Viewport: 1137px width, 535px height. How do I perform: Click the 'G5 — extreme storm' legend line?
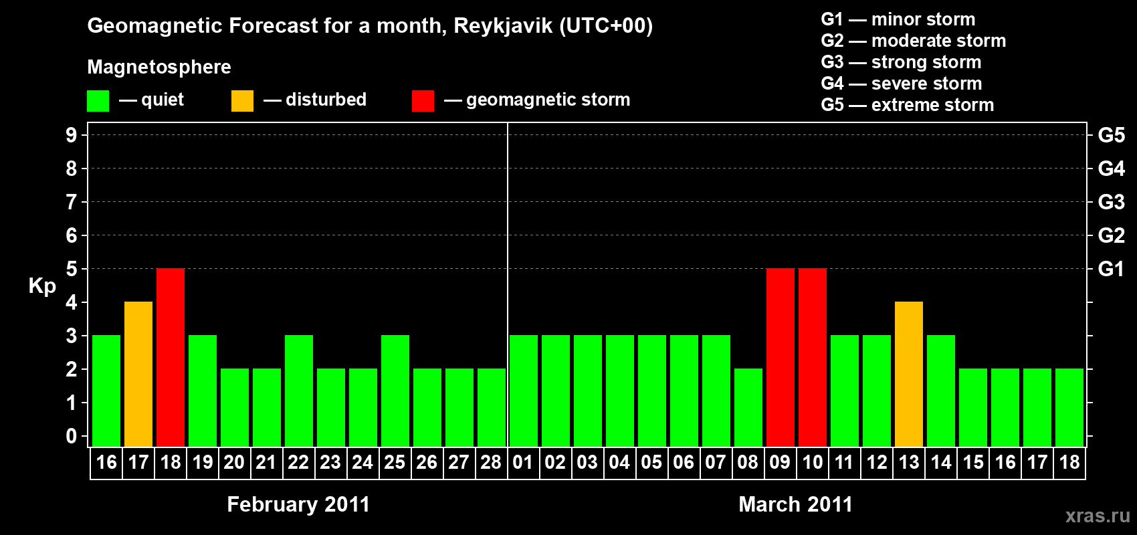tap(908, 105)
